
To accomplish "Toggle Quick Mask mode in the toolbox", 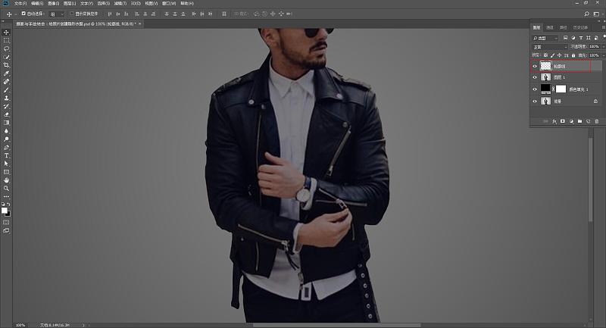I will click(6, 223).
